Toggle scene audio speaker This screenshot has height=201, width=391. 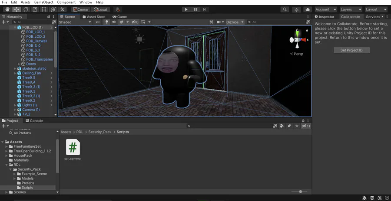pos(114,22)
